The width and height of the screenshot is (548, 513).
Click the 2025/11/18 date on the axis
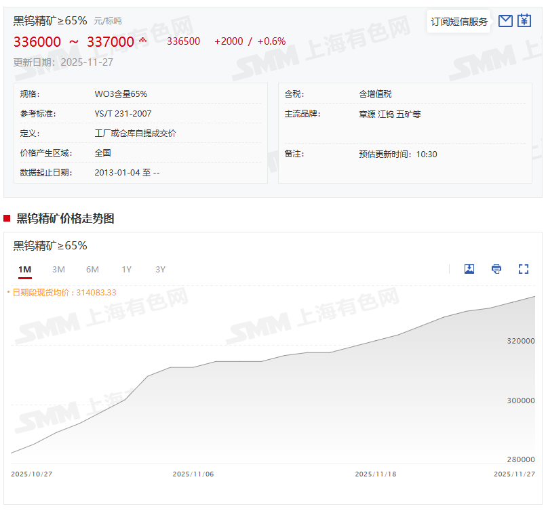376,474
